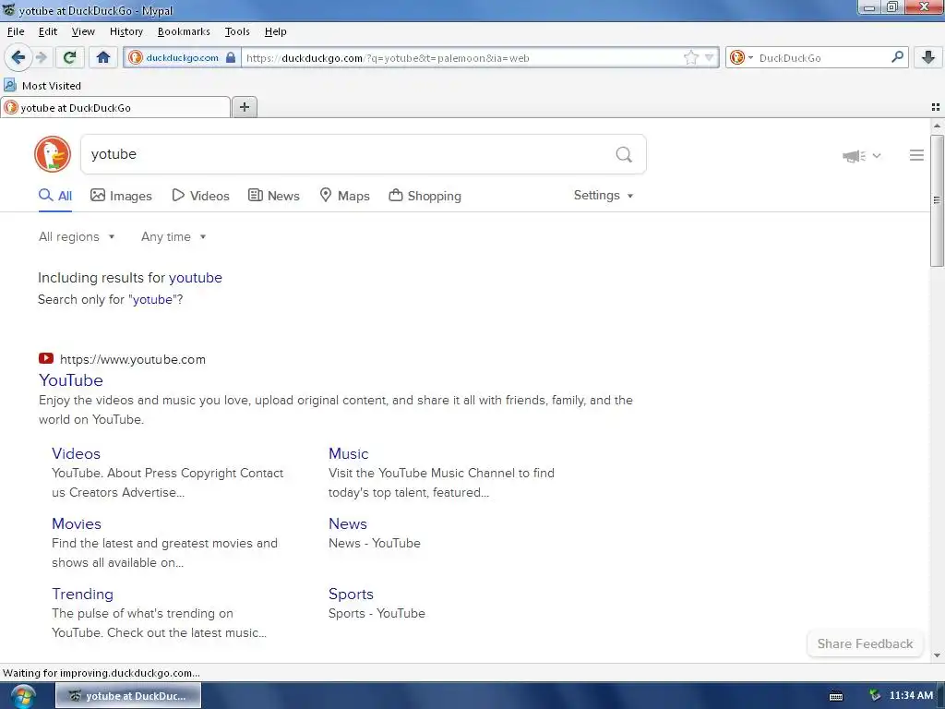The width and height of the screenshot is (945, 709).
Task: Click the network tray icon
Action: 875,696
